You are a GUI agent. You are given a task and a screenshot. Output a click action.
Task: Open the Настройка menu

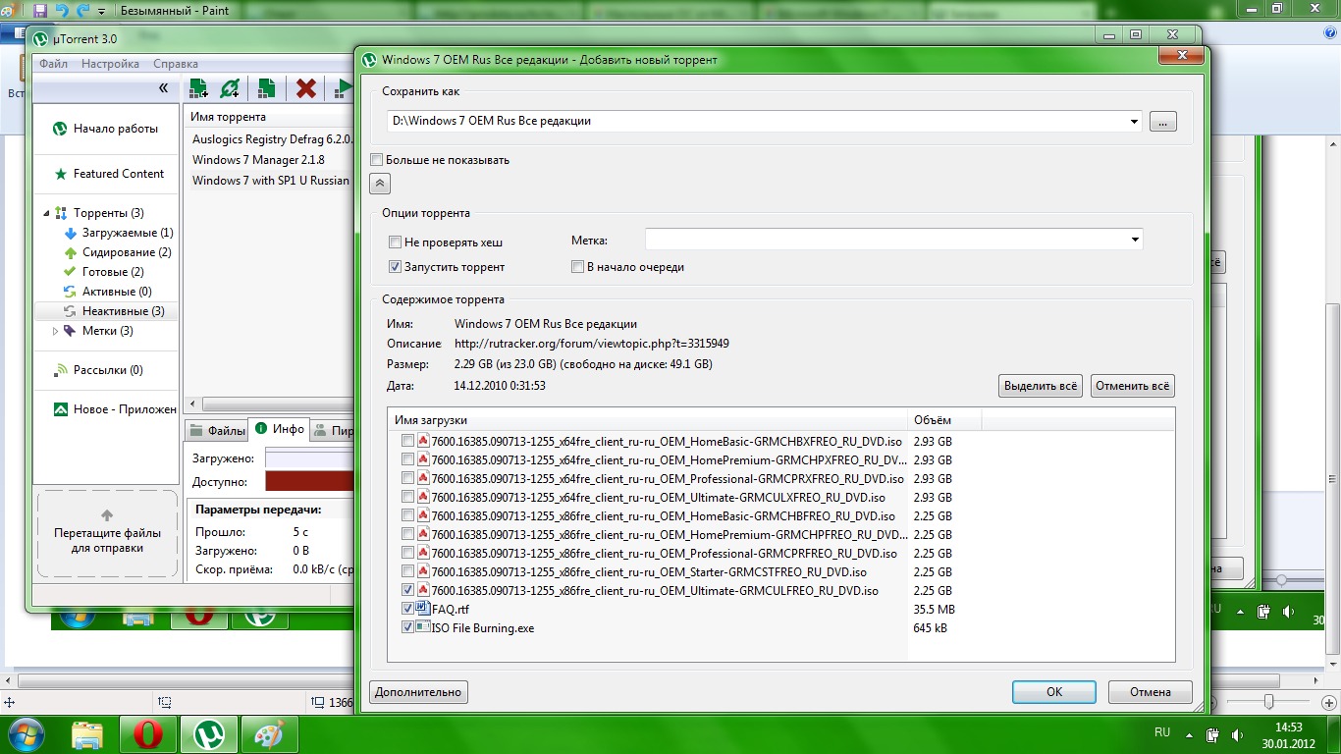[x=110, y=64]
